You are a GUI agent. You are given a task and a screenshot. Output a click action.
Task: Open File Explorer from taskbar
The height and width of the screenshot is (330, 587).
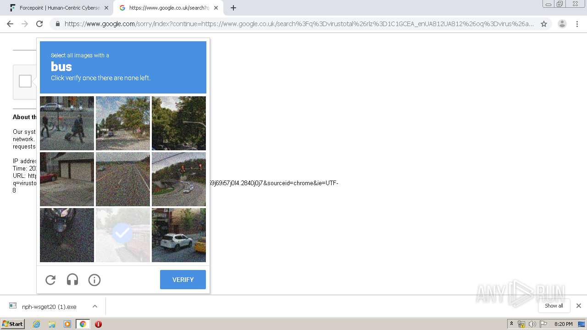pyautogui.click(x=52, y=324)
